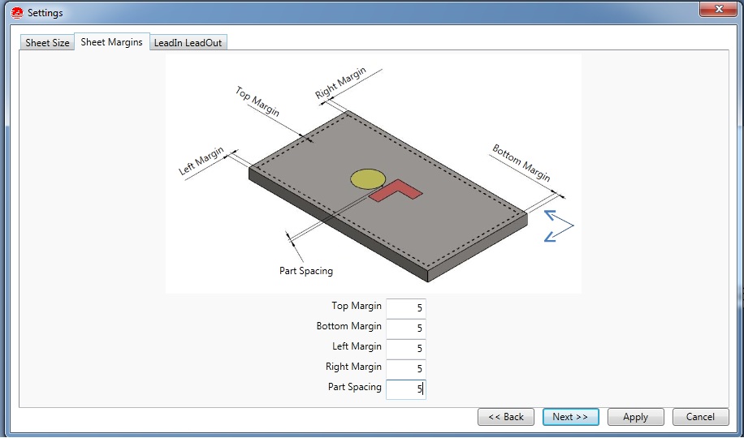
Task: Click the Top Margin input field
Action: (x=405, y=308)
